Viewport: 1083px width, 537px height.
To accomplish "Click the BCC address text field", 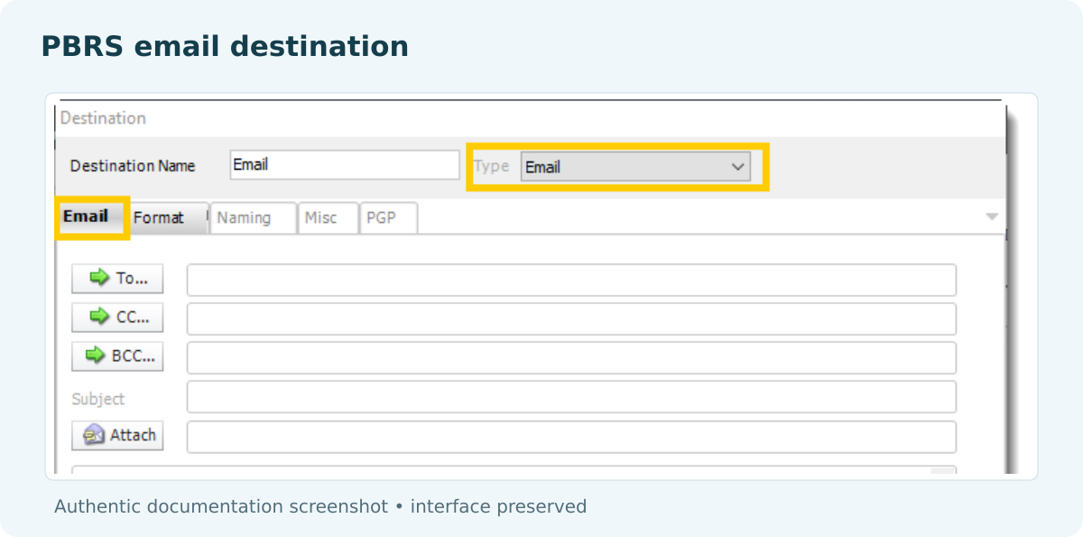I will [x=571, y=357].
